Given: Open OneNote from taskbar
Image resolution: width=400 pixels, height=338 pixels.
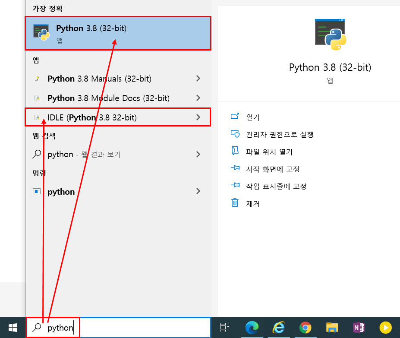Looking at the screenshot, I should pyautogui.click(x=359, y=328).
